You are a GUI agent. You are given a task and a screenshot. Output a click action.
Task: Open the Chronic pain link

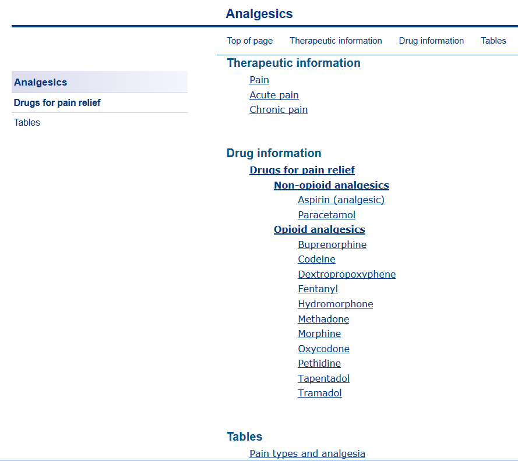click(278, 109)
